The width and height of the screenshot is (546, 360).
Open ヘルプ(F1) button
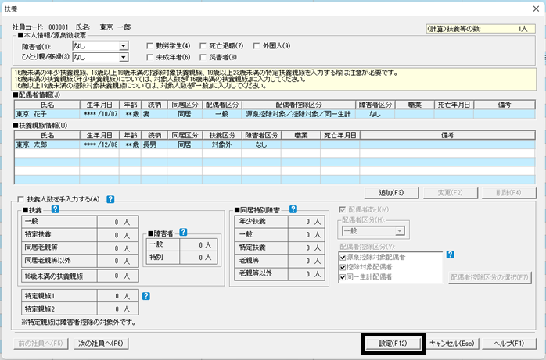508,344
